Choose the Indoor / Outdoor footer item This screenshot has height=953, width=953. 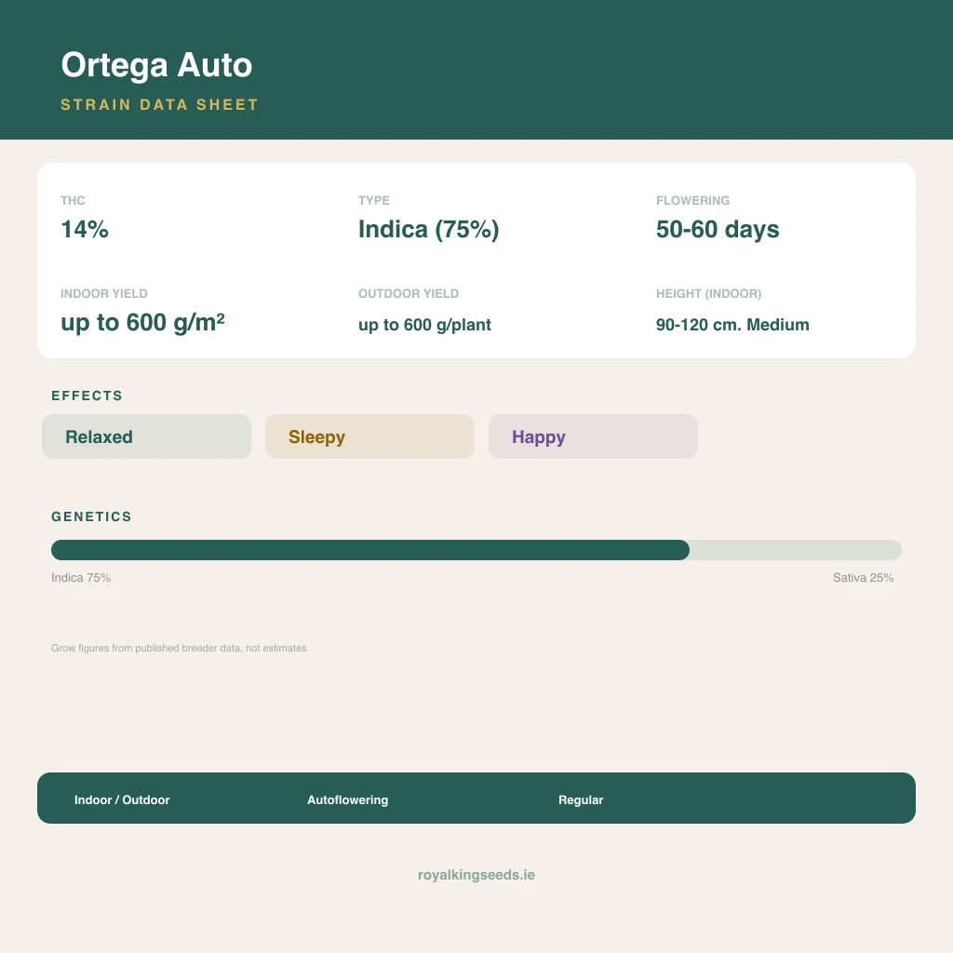(x=122, y=799)
